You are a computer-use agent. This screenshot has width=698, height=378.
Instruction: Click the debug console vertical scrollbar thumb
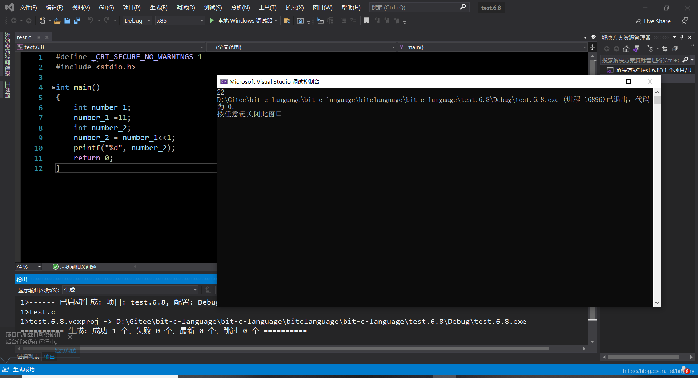[657, 100]
